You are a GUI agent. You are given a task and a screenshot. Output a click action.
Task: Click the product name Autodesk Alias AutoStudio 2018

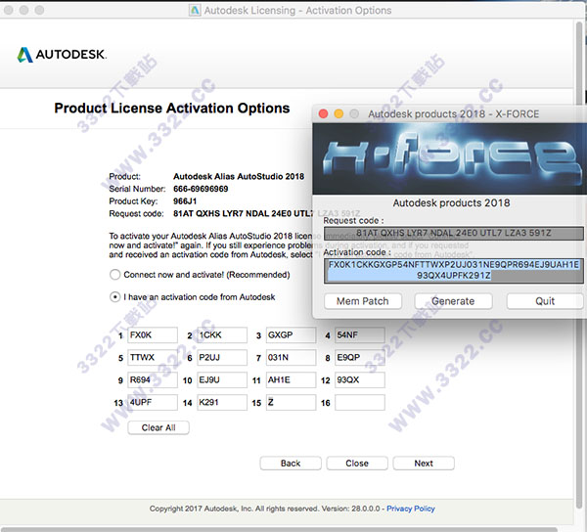click(239, 177)
